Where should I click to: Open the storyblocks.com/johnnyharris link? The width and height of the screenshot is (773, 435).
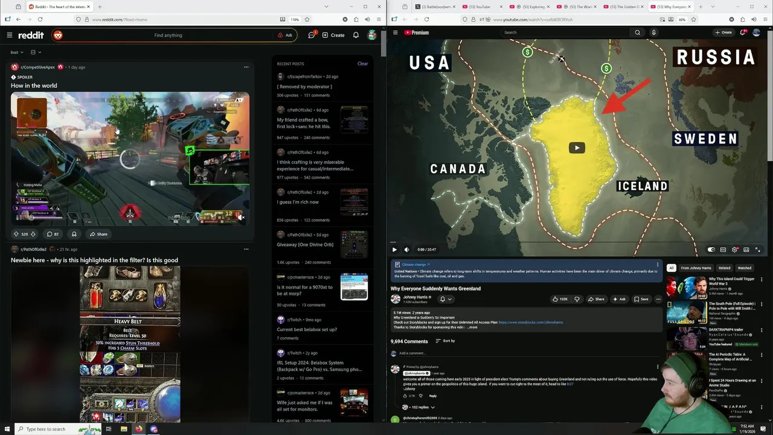(531, 323)
